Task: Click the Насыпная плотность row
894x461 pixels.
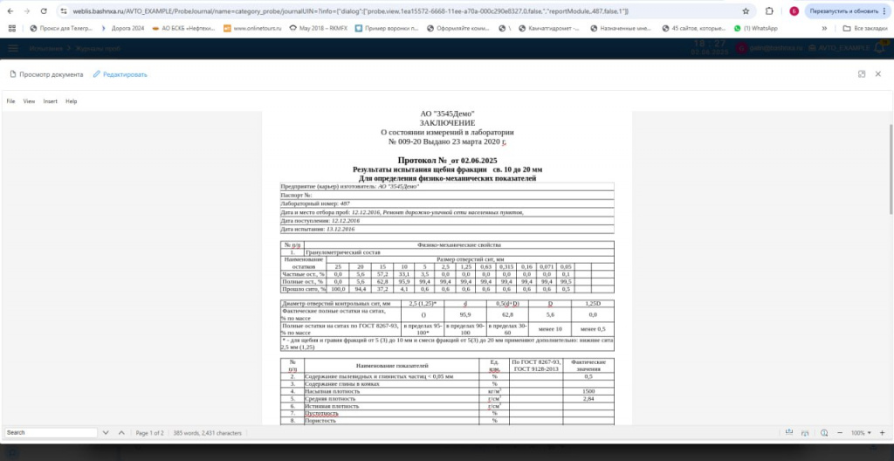Action: [447, 391]
